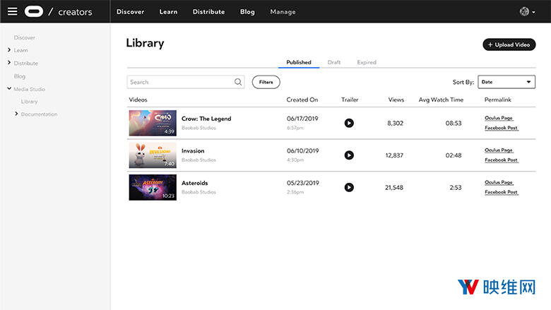Expand the Learn sidebar section
Screen dimensions: 551x310
coord(9,50)
